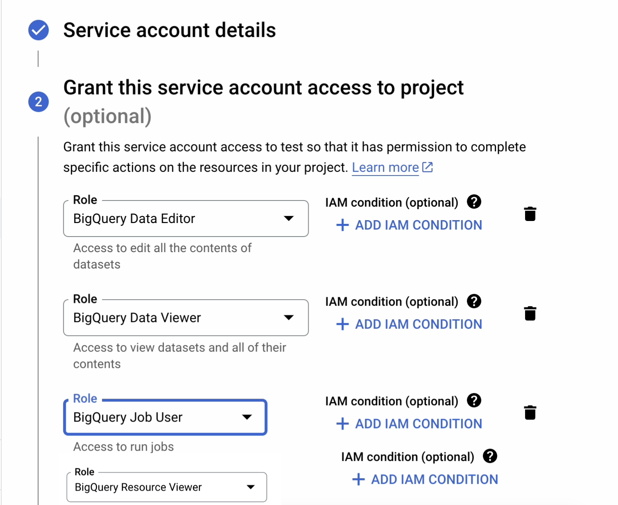Screen dimensions: 618x505
Task: Go to Service account details step
Action: pos(169,30)
